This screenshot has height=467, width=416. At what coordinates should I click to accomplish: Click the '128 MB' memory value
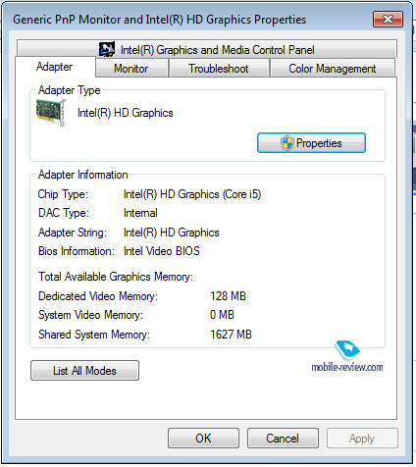tap(228, 296)
